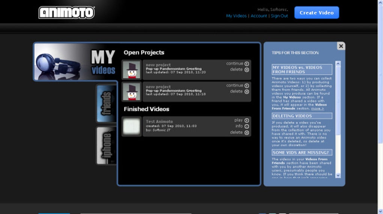383x214 pixels.
Task: Play the Test Animoto video
Action: (x=241, y=120)
